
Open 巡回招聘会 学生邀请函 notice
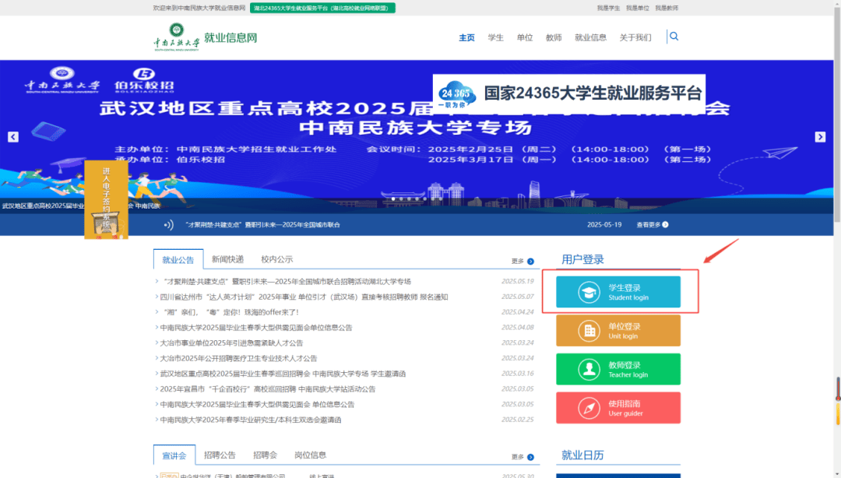(283, 374)
